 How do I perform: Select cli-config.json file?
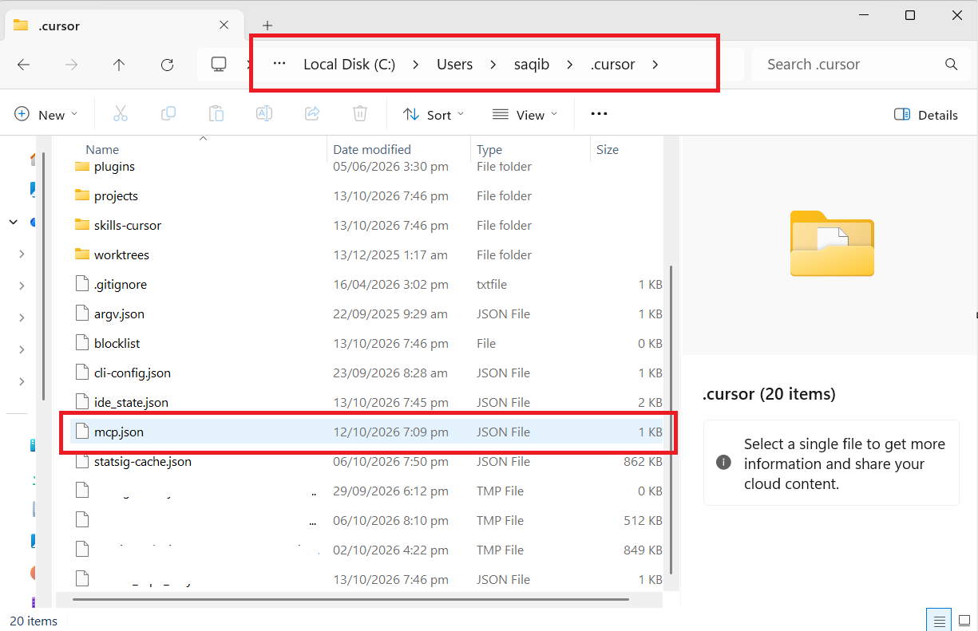click(x=368, y=373)
